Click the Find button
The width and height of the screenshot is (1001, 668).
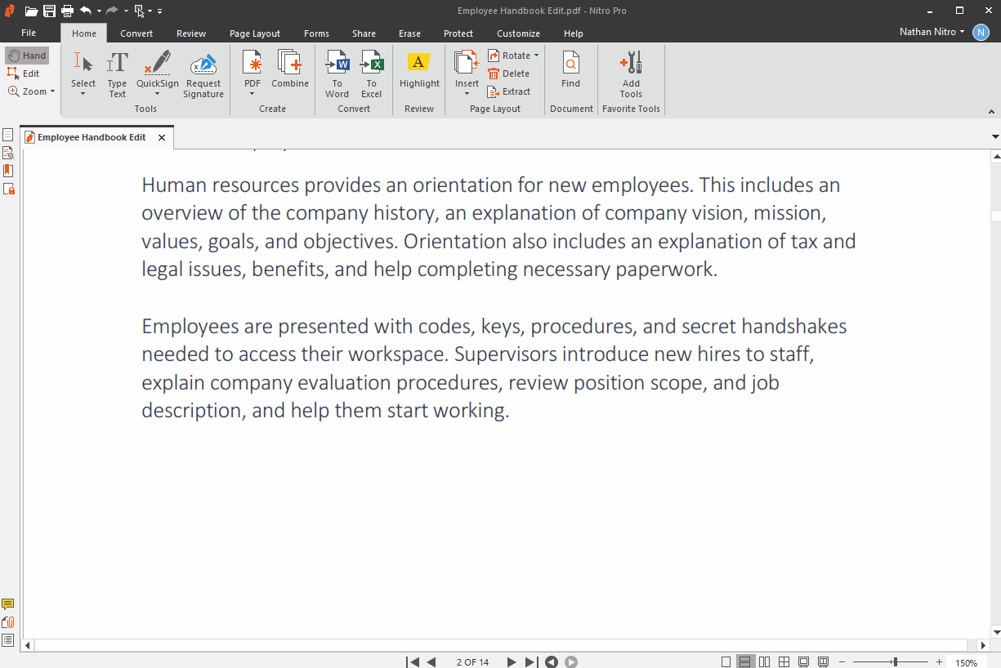(570, 72)
